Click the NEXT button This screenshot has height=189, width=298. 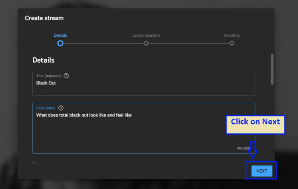coord(262,171)
